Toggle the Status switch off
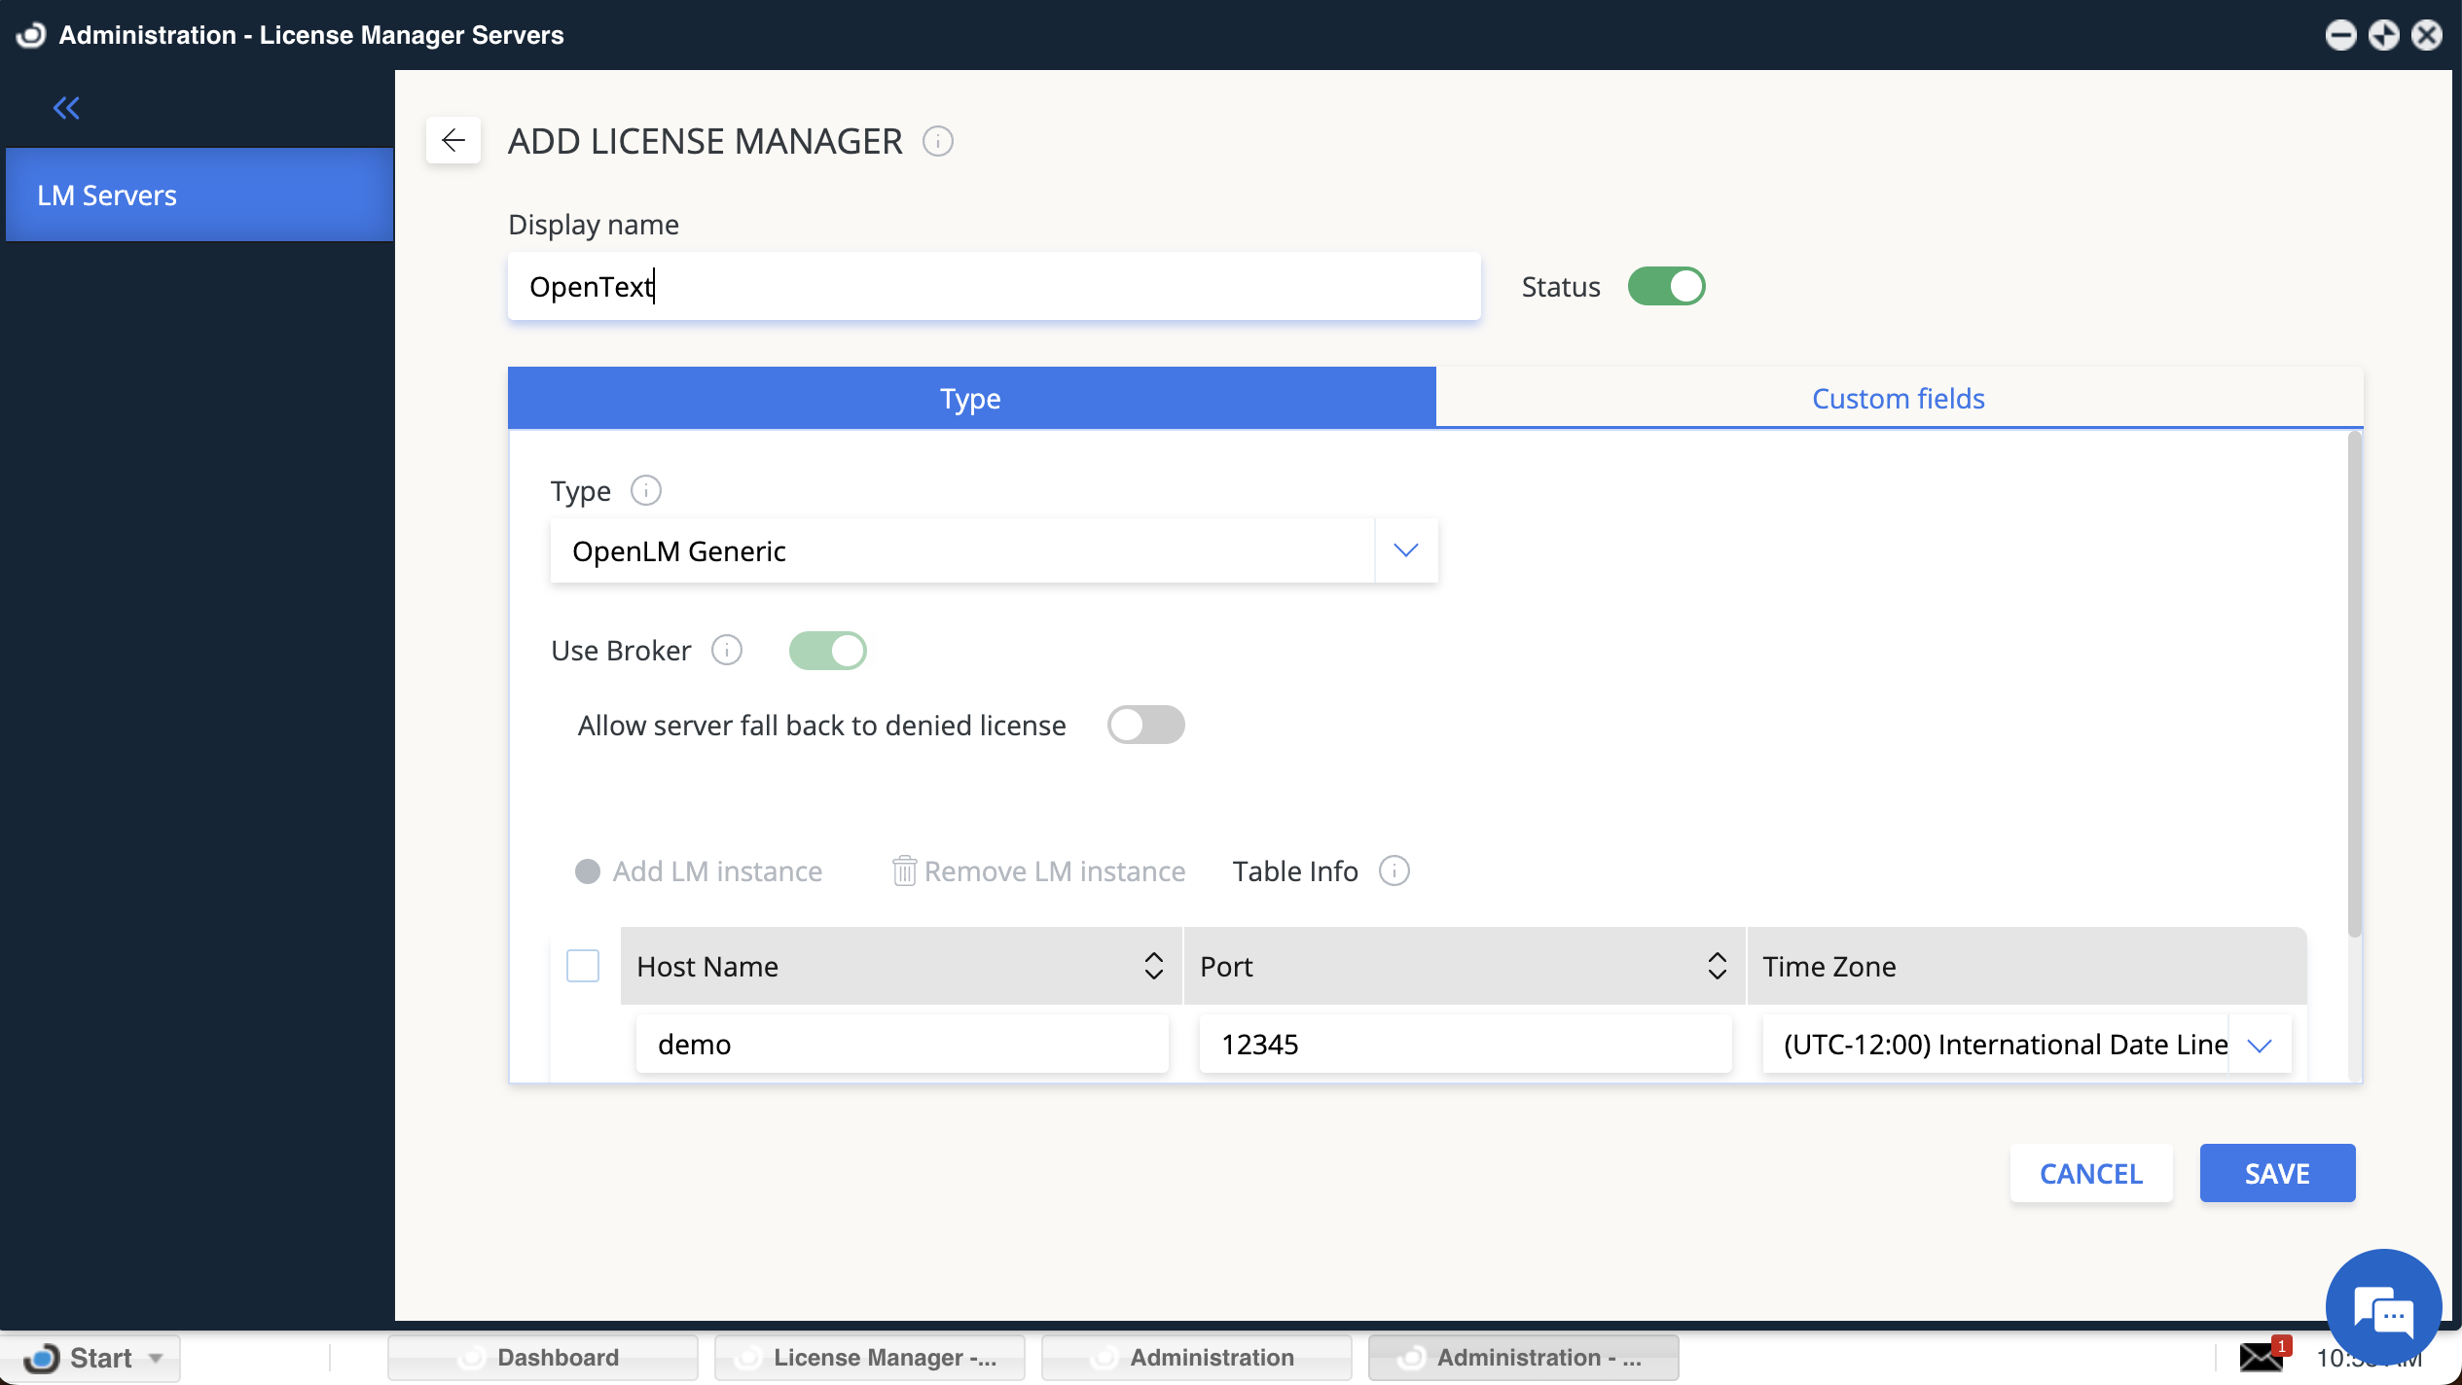2462x1385 pixels. click(x=1666, y=287)
